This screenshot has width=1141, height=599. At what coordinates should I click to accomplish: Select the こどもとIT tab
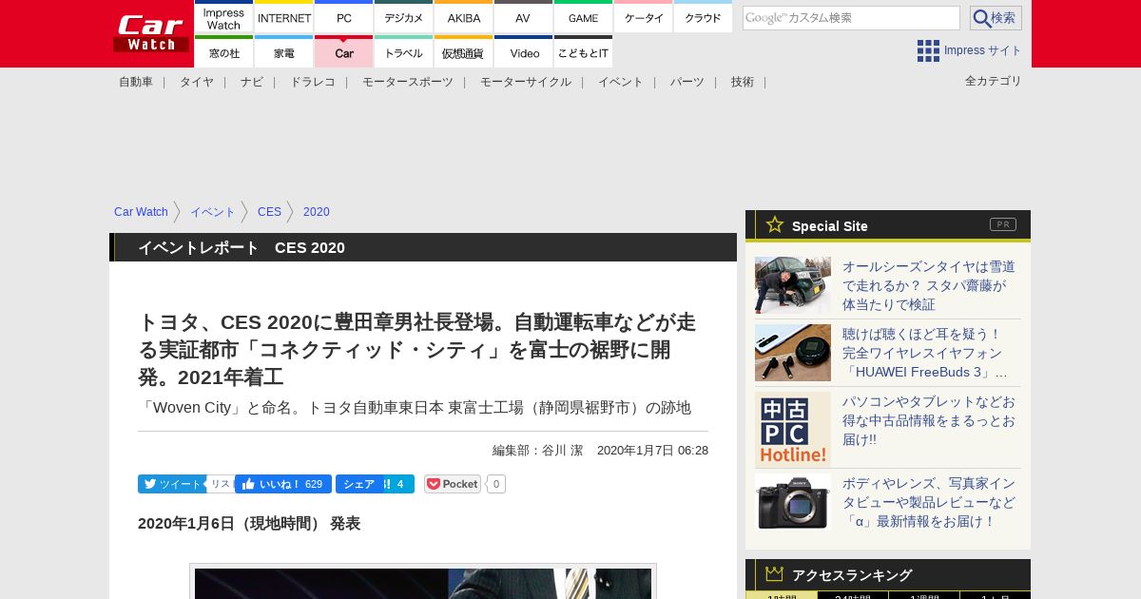click(x=583, y=52)
